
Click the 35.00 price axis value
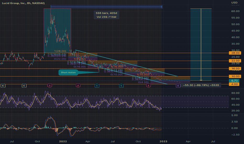coord(235,44)
